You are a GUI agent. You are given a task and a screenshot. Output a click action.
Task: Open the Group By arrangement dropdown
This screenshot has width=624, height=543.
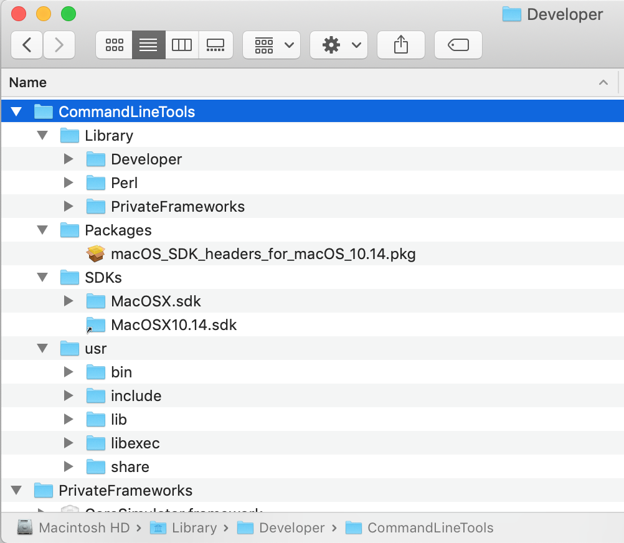(x=272, y=45)
